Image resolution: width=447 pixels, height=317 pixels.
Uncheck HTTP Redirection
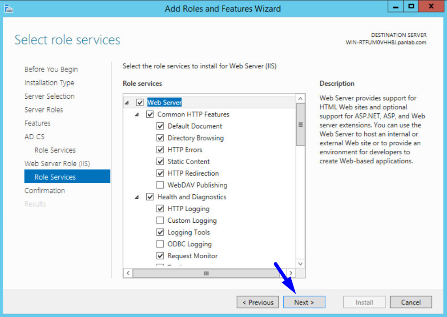point(160,173)
